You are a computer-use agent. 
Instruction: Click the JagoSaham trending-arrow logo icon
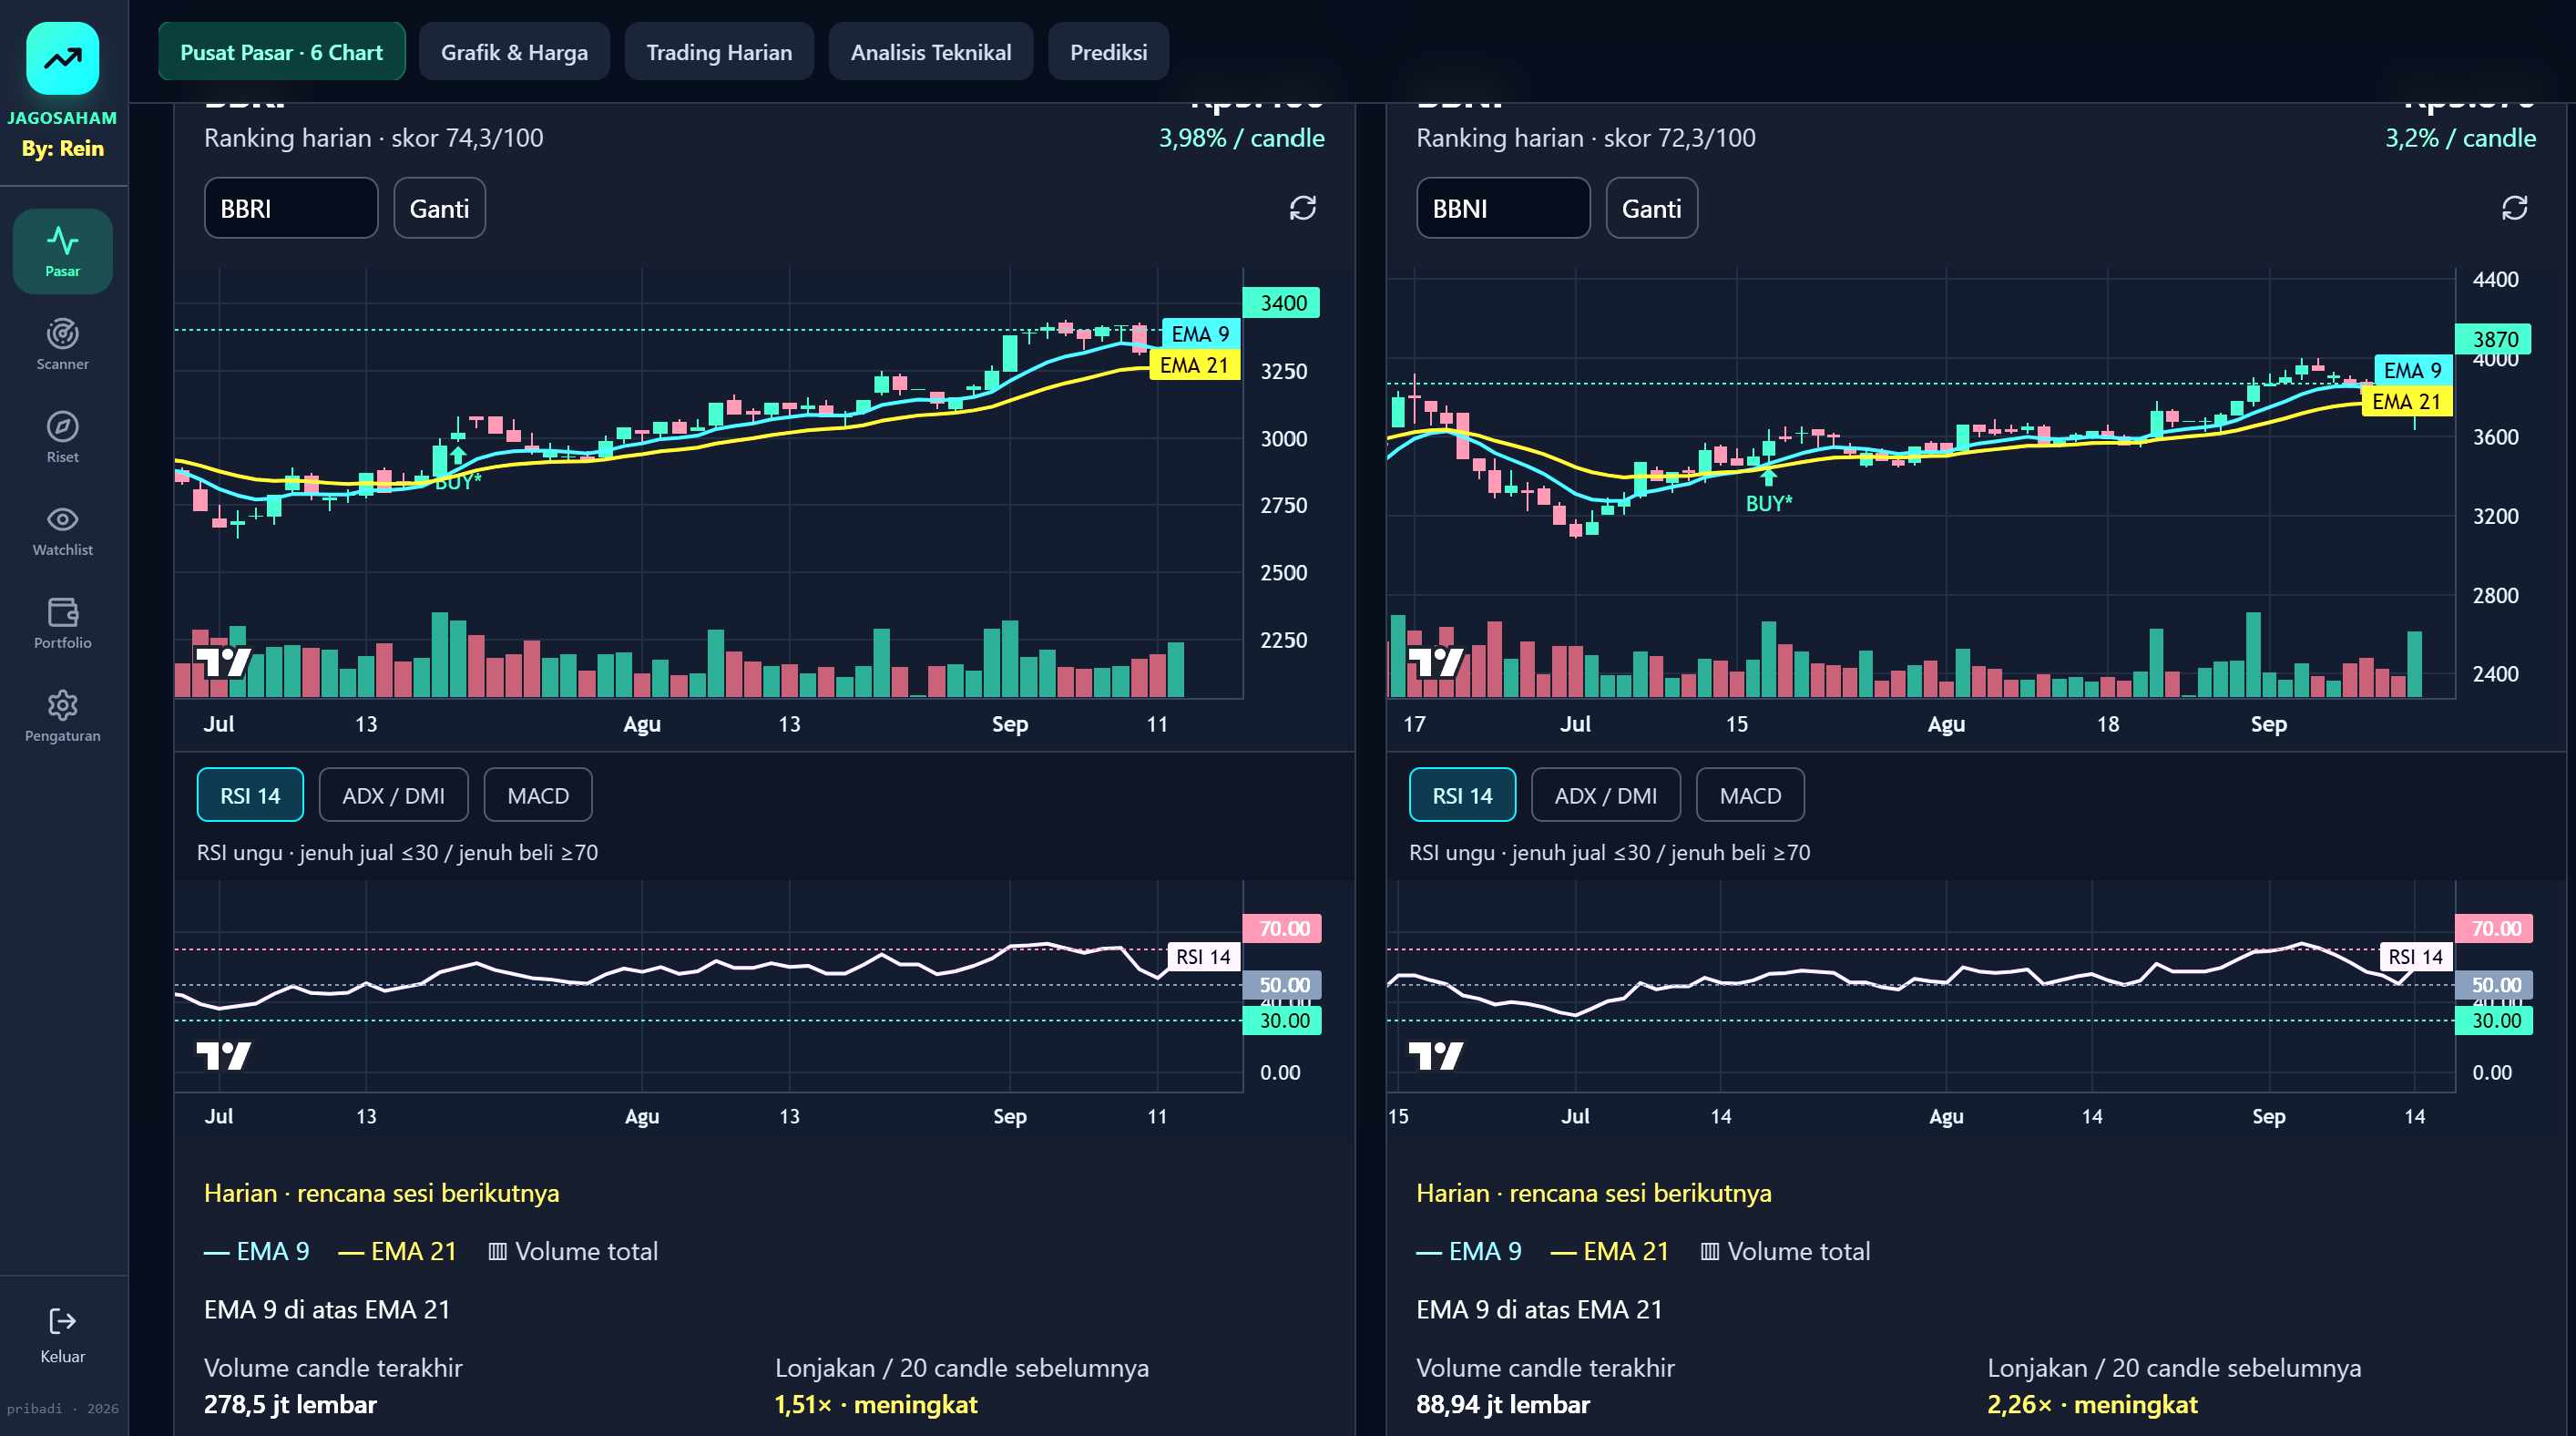[62, 58]
